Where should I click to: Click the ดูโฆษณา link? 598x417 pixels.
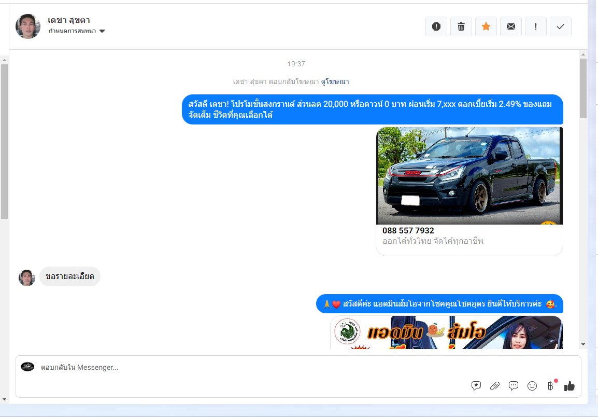(335, 81)
